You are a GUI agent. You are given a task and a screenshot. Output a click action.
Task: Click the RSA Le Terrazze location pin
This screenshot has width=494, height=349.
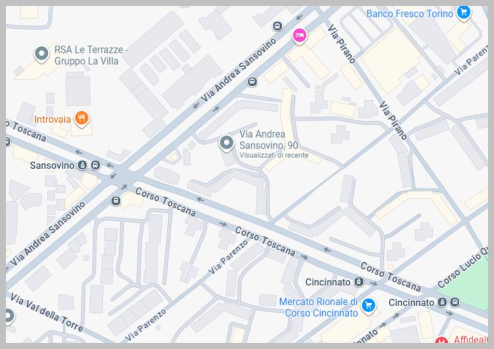click(x=41, y=54)
